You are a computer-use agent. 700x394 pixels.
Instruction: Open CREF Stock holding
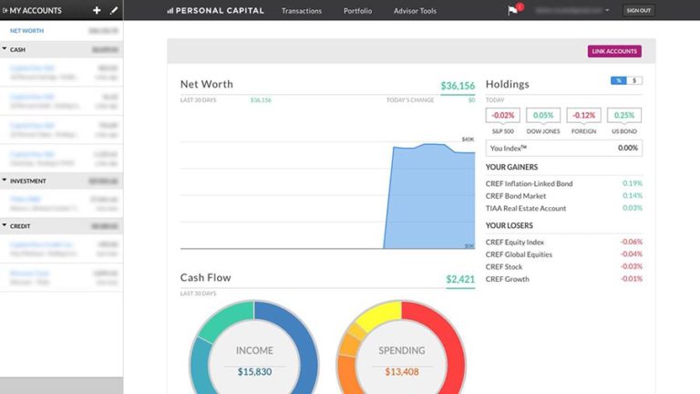point(504,266)
